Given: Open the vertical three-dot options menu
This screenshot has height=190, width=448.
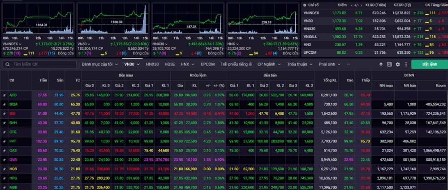Looking at the screenshot, I should click(406, 64).
